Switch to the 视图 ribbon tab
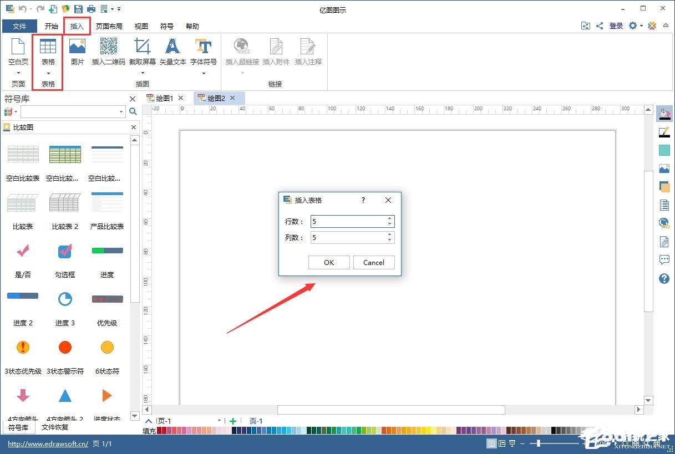The image size is (675, 454). pyautogui.click(x=141, y=26)
